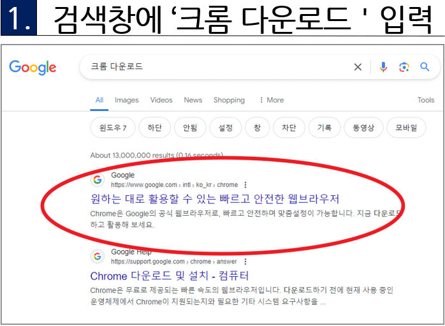Open three-dot menu for google.com chrome result
The width and height of the screenshot is (445, 326).
click(245, 185)
